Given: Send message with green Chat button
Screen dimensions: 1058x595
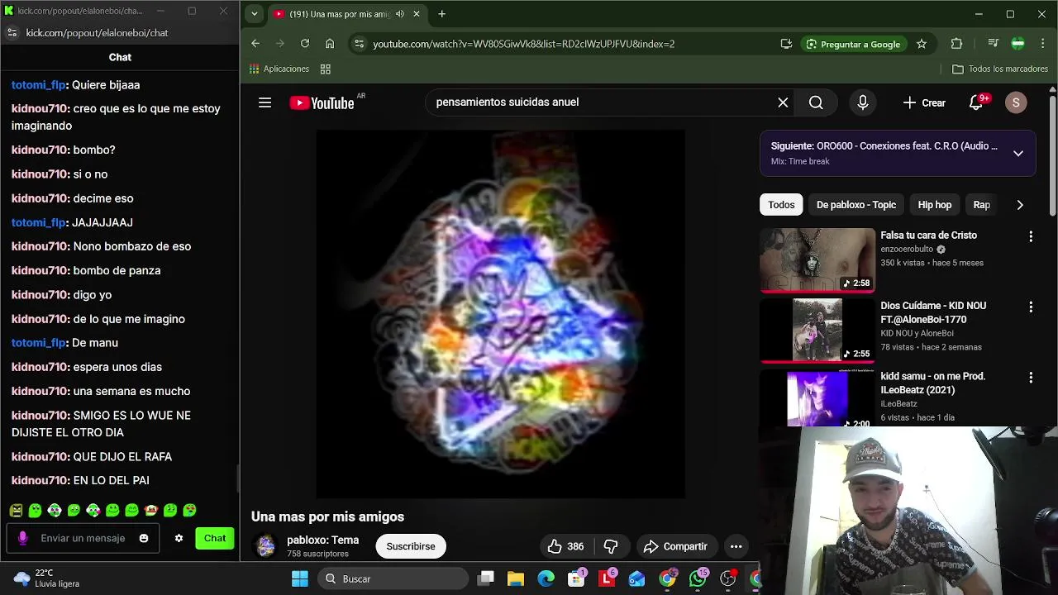Looking at the screenshot, I should point(215,539).
